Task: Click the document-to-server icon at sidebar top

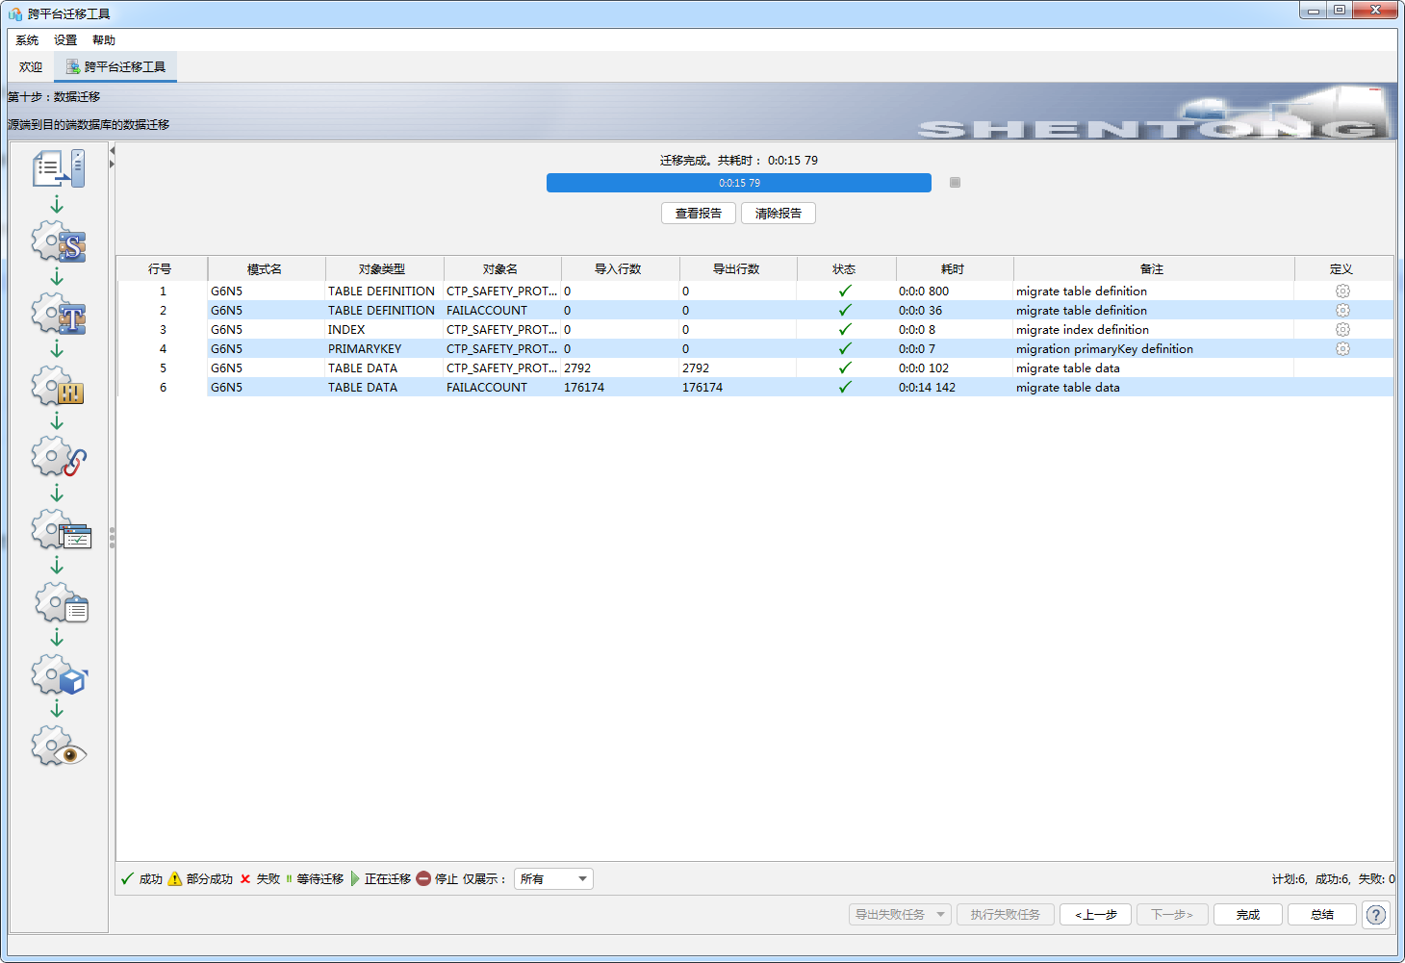Action: [x=59, y=168]
